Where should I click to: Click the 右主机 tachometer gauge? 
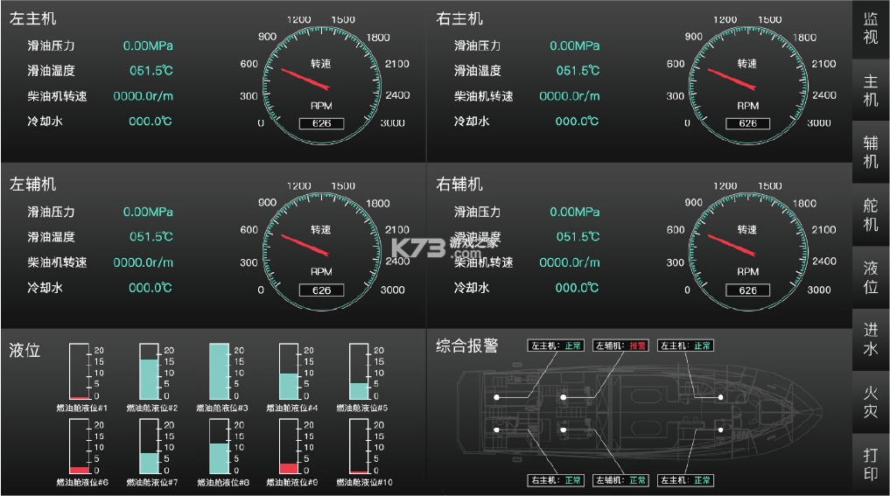[x=748, y=85]
